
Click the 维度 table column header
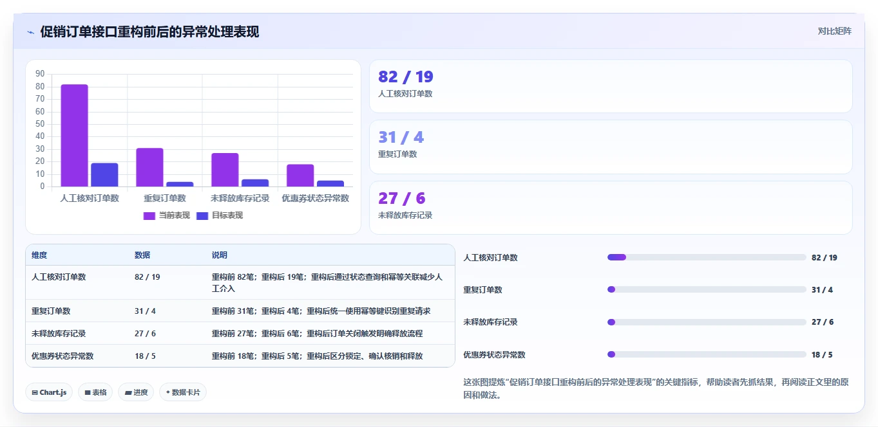pyautogui.click(x=39, y=255)
